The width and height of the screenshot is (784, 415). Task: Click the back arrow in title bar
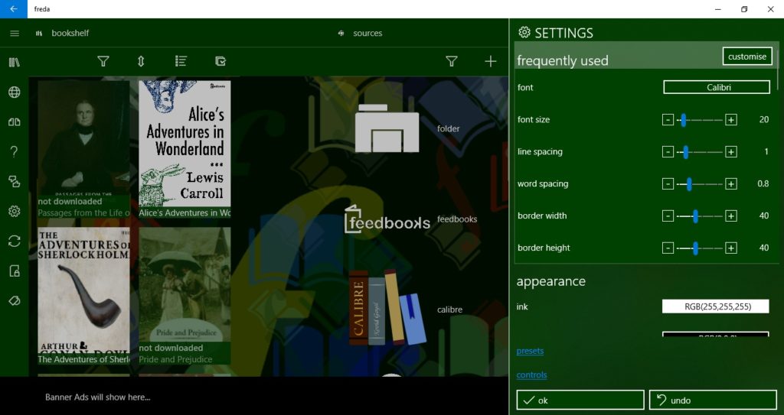[14, 9]
